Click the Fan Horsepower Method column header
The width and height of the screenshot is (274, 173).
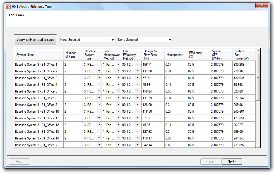click(111, 54)
